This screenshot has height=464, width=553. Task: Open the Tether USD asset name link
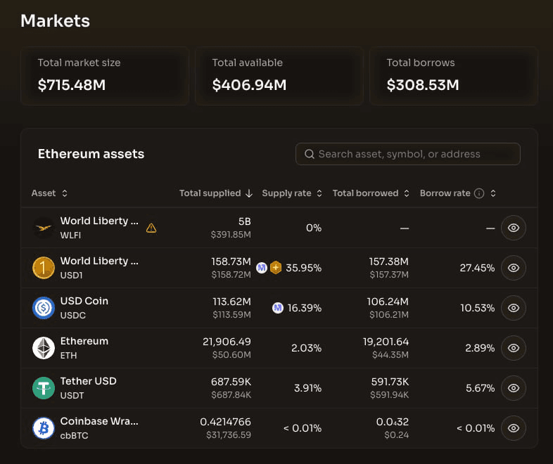pos(89,381)
